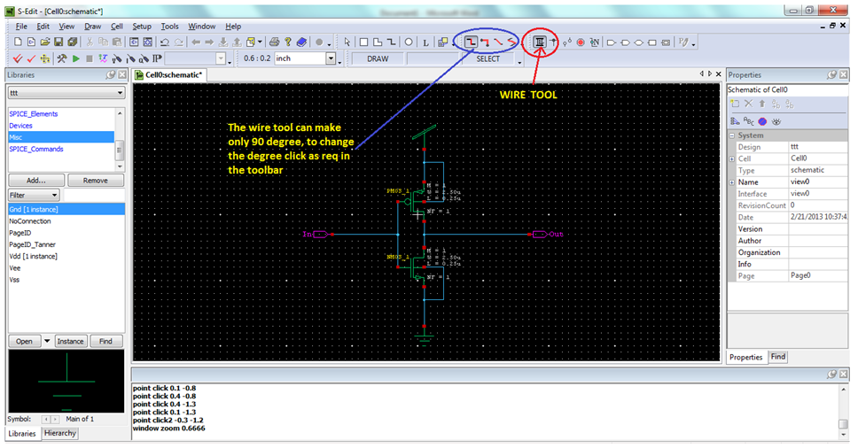Click the library list scrollbar
858x448 pixels.
pyautogui.click(x=120, y=139)
